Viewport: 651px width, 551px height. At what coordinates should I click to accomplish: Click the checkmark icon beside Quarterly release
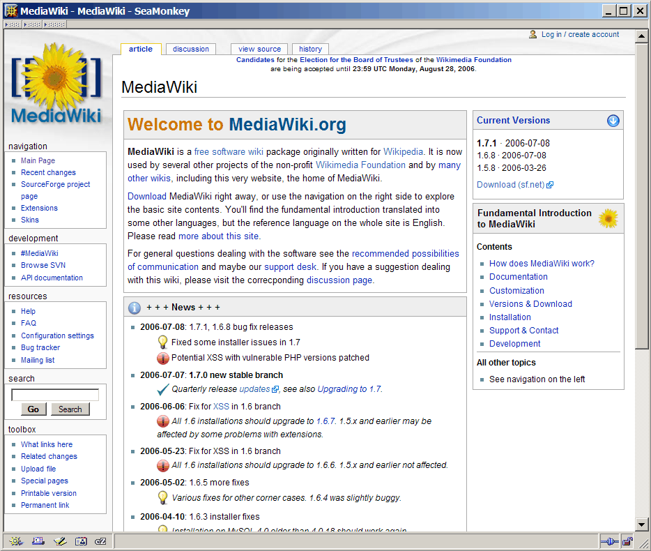point(163,389)
